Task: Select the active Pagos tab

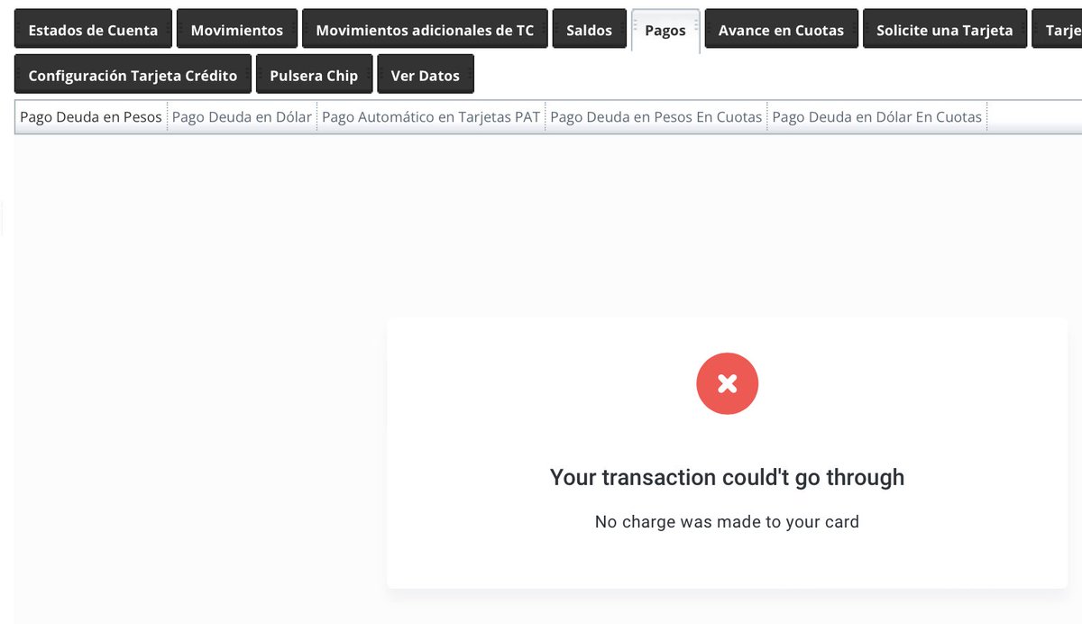Action: coord(665,31)
